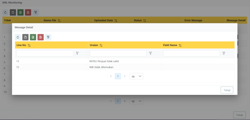Clear filters in Message Detail toolbar
This screenshot has width=250, height=120.
point(48,37)
